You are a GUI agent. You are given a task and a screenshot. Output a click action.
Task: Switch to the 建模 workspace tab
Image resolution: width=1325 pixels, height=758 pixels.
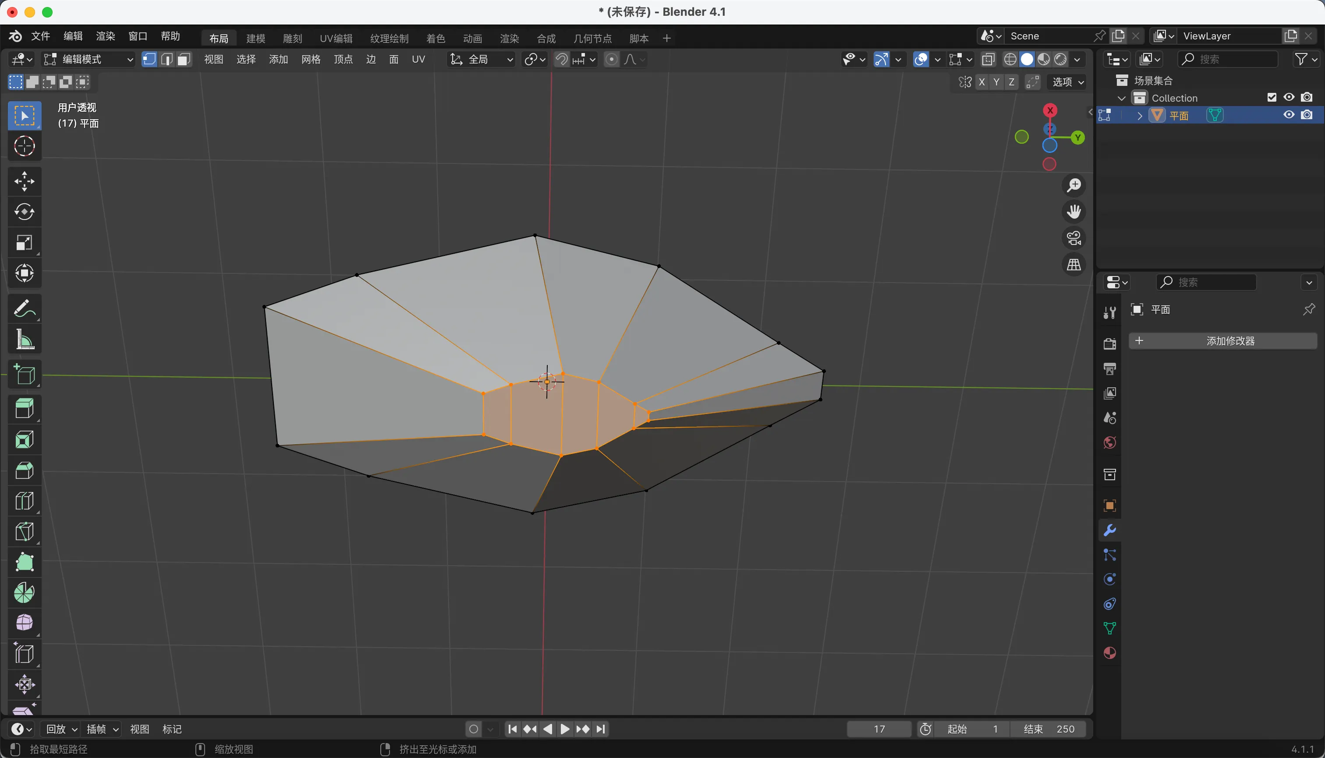coord(255,38)
